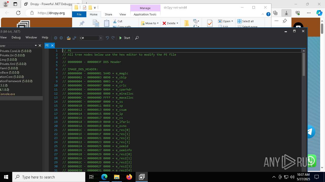This screenshot has height=182, width=325.
Task: Click Cut in Explorer ribbon
Action: tap(118, 21)
